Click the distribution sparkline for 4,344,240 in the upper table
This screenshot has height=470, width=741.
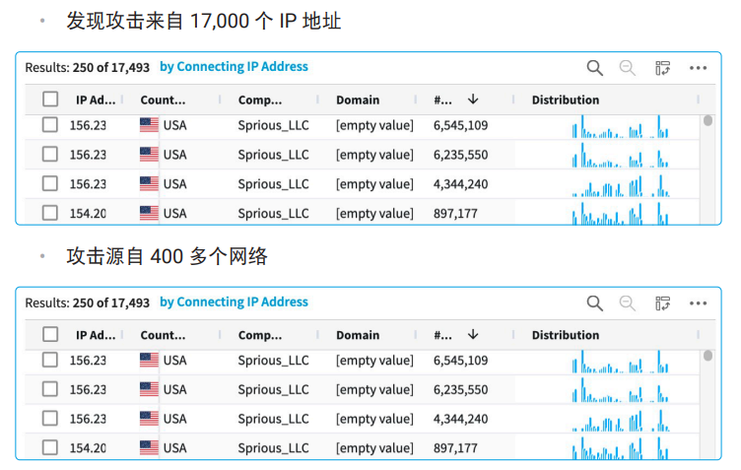[x=621, y=185]
